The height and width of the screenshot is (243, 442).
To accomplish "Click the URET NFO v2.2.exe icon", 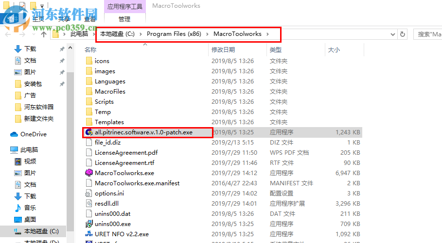I will [x=89, y=234].
